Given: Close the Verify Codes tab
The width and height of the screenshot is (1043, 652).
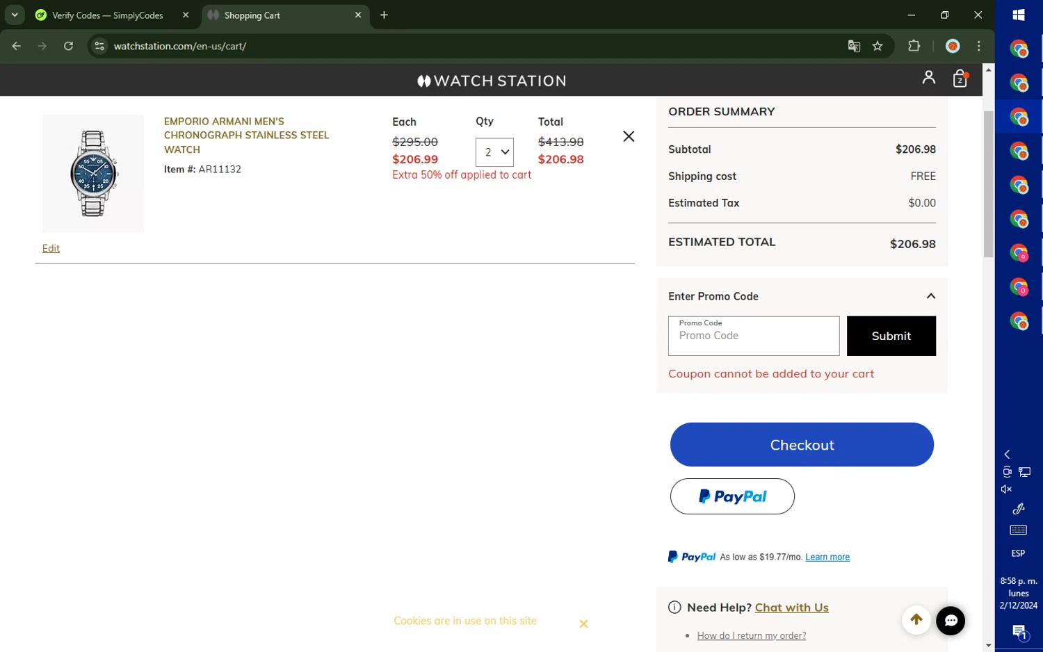Looking at the screenshot, I should 186,15.
